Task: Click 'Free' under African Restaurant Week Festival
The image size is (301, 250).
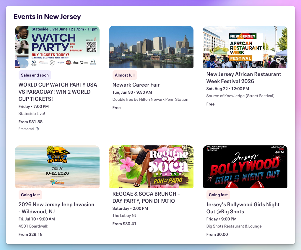Action: tap(210, 104)
